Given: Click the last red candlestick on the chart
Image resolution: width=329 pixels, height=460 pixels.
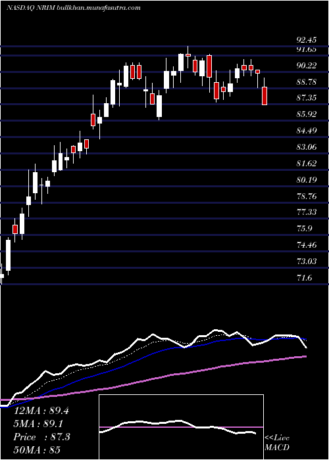Looking at the screenshot, I should [x=265, y=96].
